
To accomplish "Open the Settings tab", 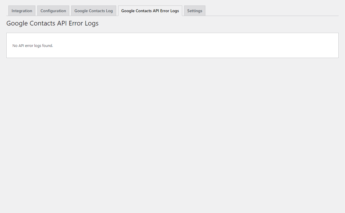I will tap(195, 11).
